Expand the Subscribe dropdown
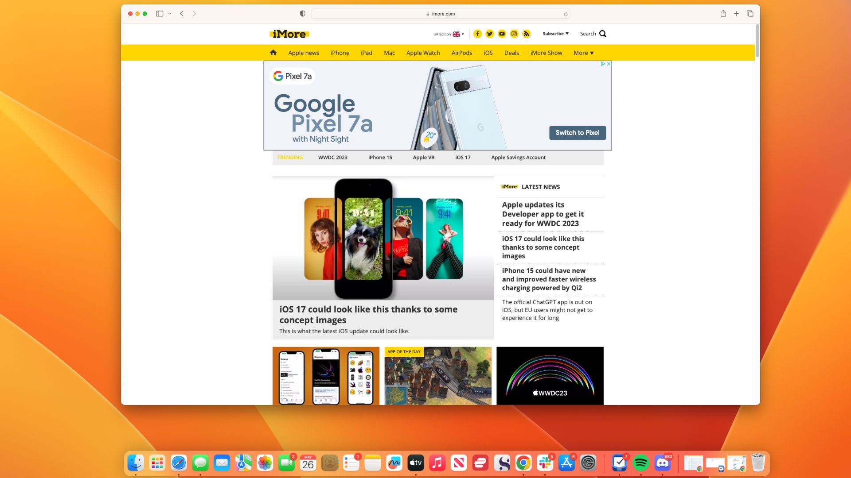The height and width of the screenshot is (478, 851). (555, 34)
